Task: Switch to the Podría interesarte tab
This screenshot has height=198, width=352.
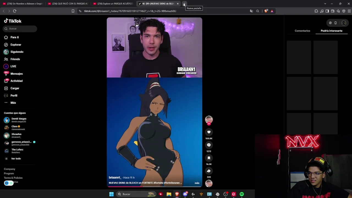Action: pos(331,31)
